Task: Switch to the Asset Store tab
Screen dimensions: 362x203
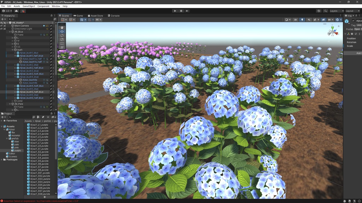Action: pos(95,16)
